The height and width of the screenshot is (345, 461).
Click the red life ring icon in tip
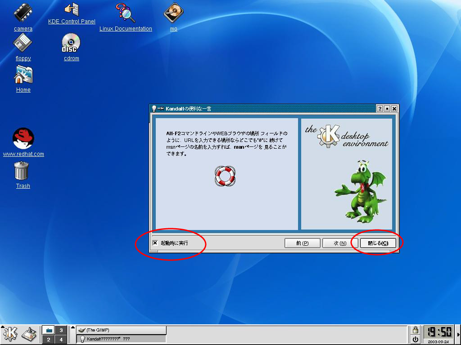[225, 176]
